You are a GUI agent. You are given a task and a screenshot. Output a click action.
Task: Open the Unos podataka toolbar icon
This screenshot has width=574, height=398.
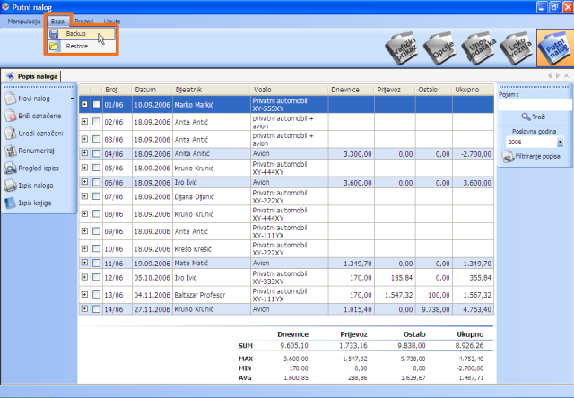[x=478, y=48]
